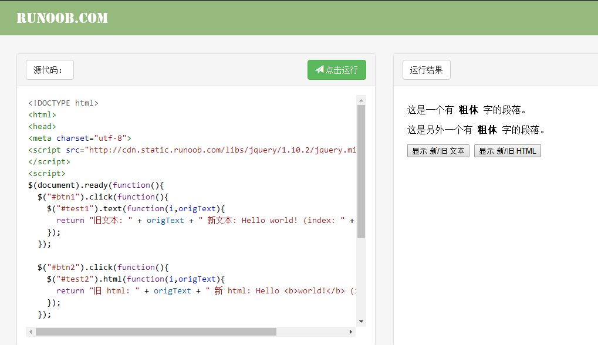Click the code editor scroll down arrow
Image resolution: width=598 pixels, height=345 pixels.
click(x=361, y=322)
